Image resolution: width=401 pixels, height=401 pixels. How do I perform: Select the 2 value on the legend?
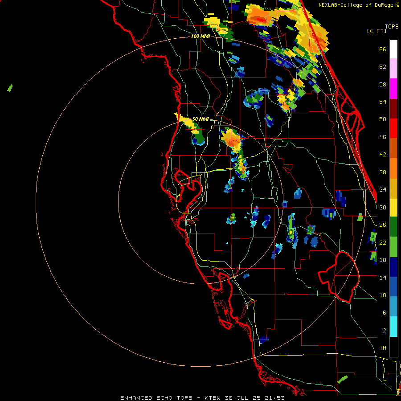point(384,330)
